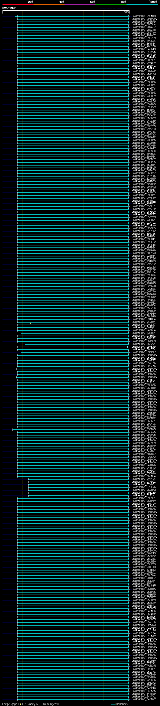160x706 pixels.
Task: Click hit label UniRef100_Q3LUL9
Action: click(x=143, y=96)
